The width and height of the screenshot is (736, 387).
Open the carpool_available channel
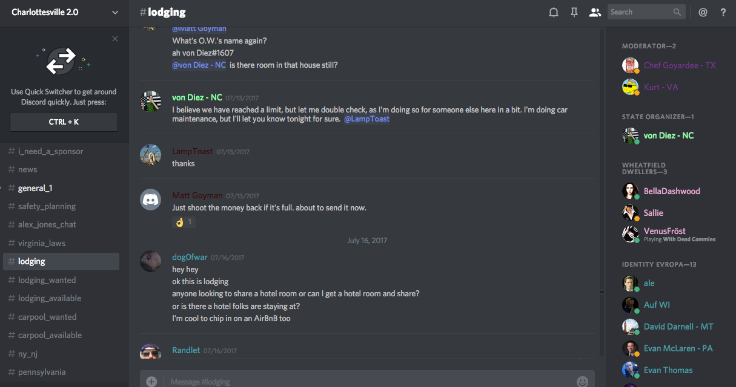click(50, 335)
